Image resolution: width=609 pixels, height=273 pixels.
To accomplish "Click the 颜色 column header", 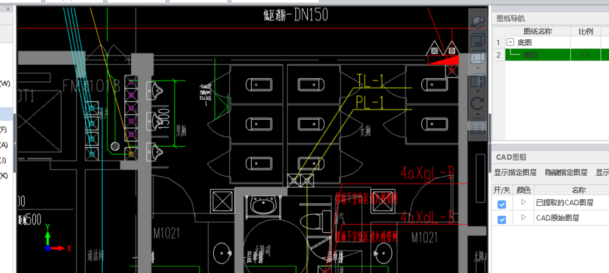I will click(x=523, y=190).
